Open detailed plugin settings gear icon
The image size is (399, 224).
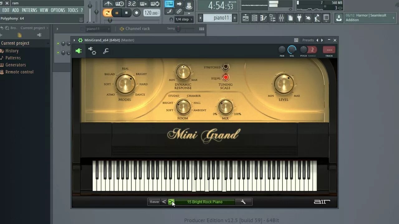[92, 51]
